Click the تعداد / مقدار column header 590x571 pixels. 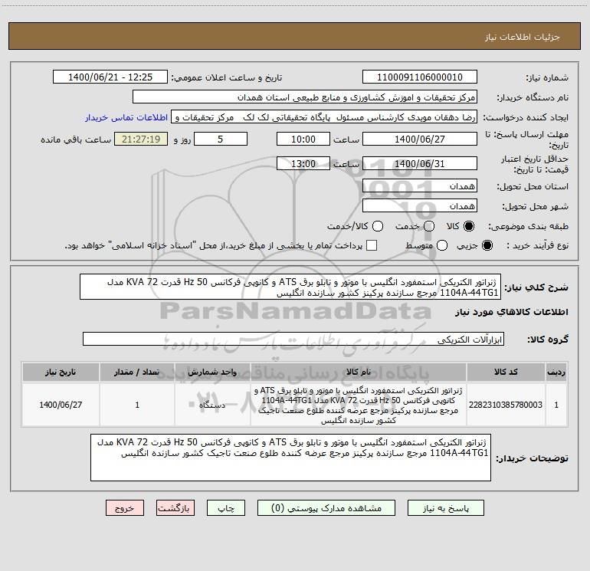137,372
